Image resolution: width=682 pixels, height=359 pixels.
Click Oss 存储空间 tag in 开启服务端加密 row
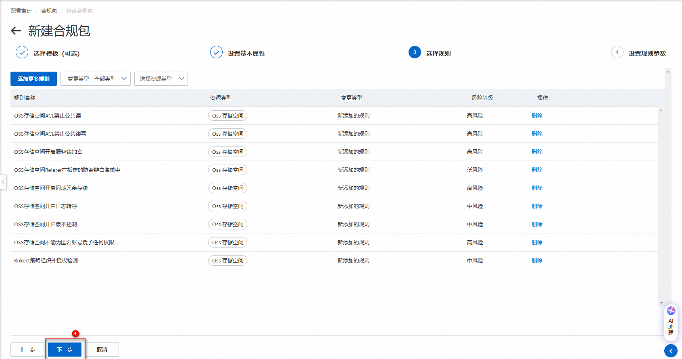click(x=227, y=152)
